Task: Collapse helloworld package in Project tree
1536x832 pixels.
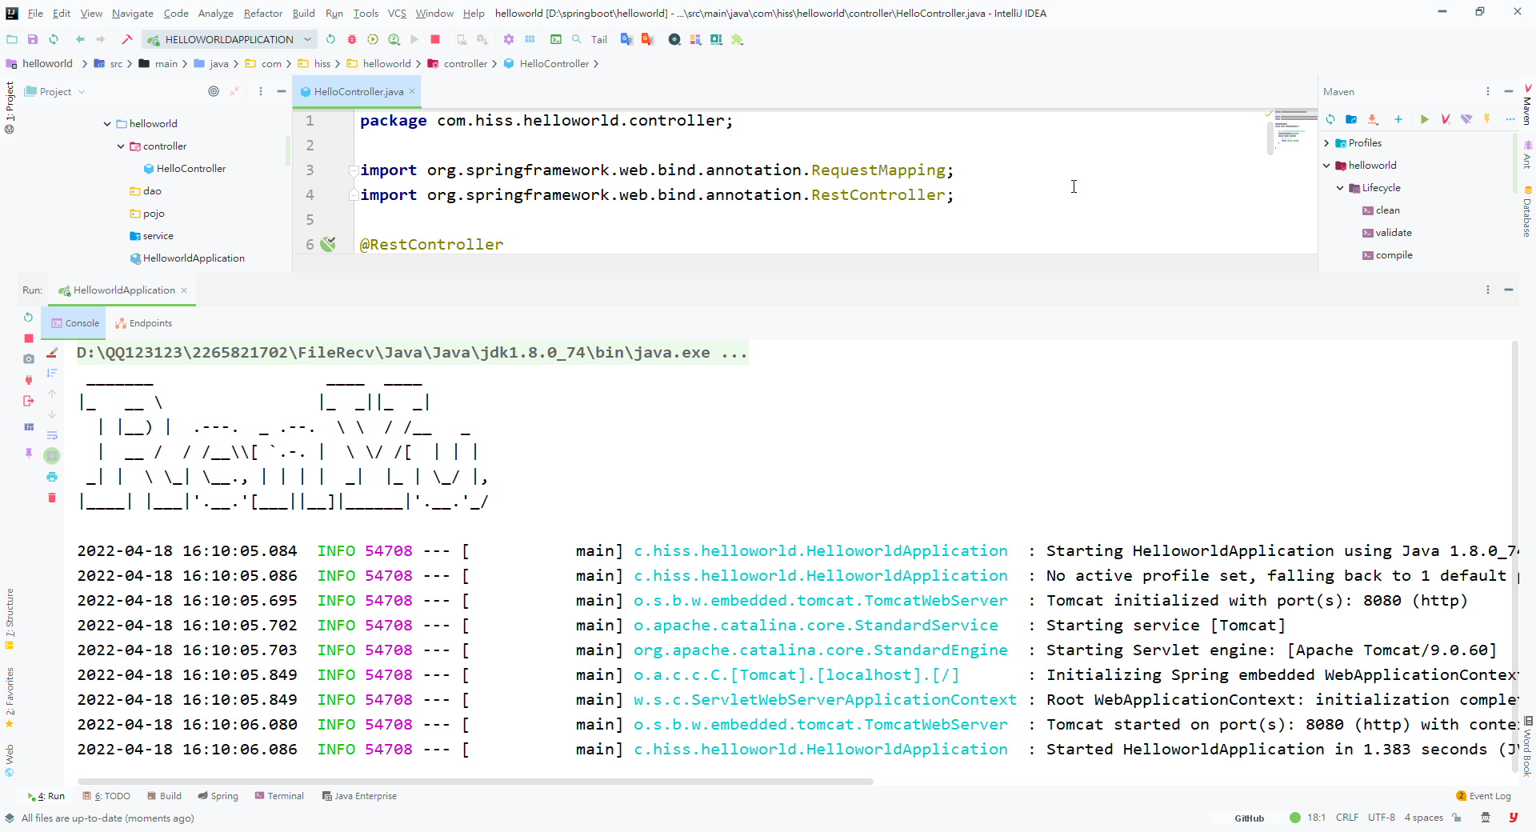Action: coord(107,124)
